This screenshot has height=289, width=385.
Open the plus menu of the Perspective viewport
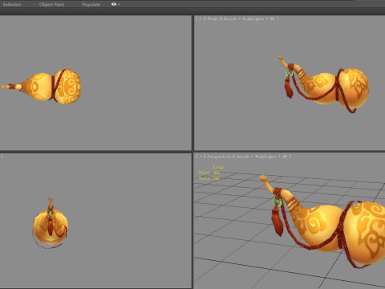(x=201, y=157)
